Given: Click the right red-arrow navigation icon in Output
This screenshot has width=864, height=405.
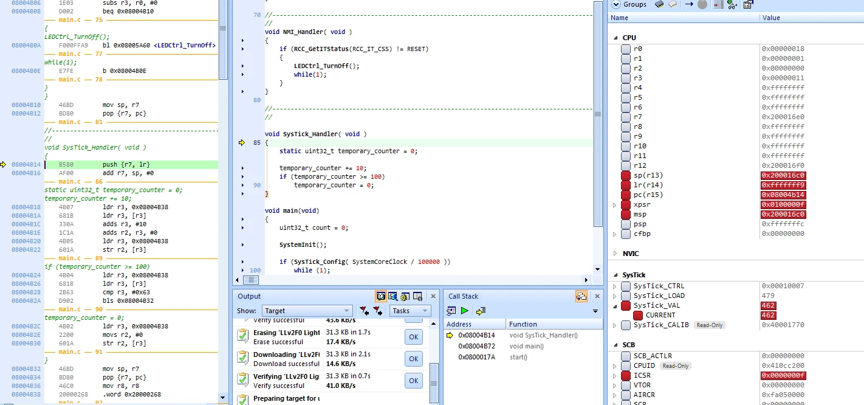Looking at the screenshot, I should click(x=378, y=311).
